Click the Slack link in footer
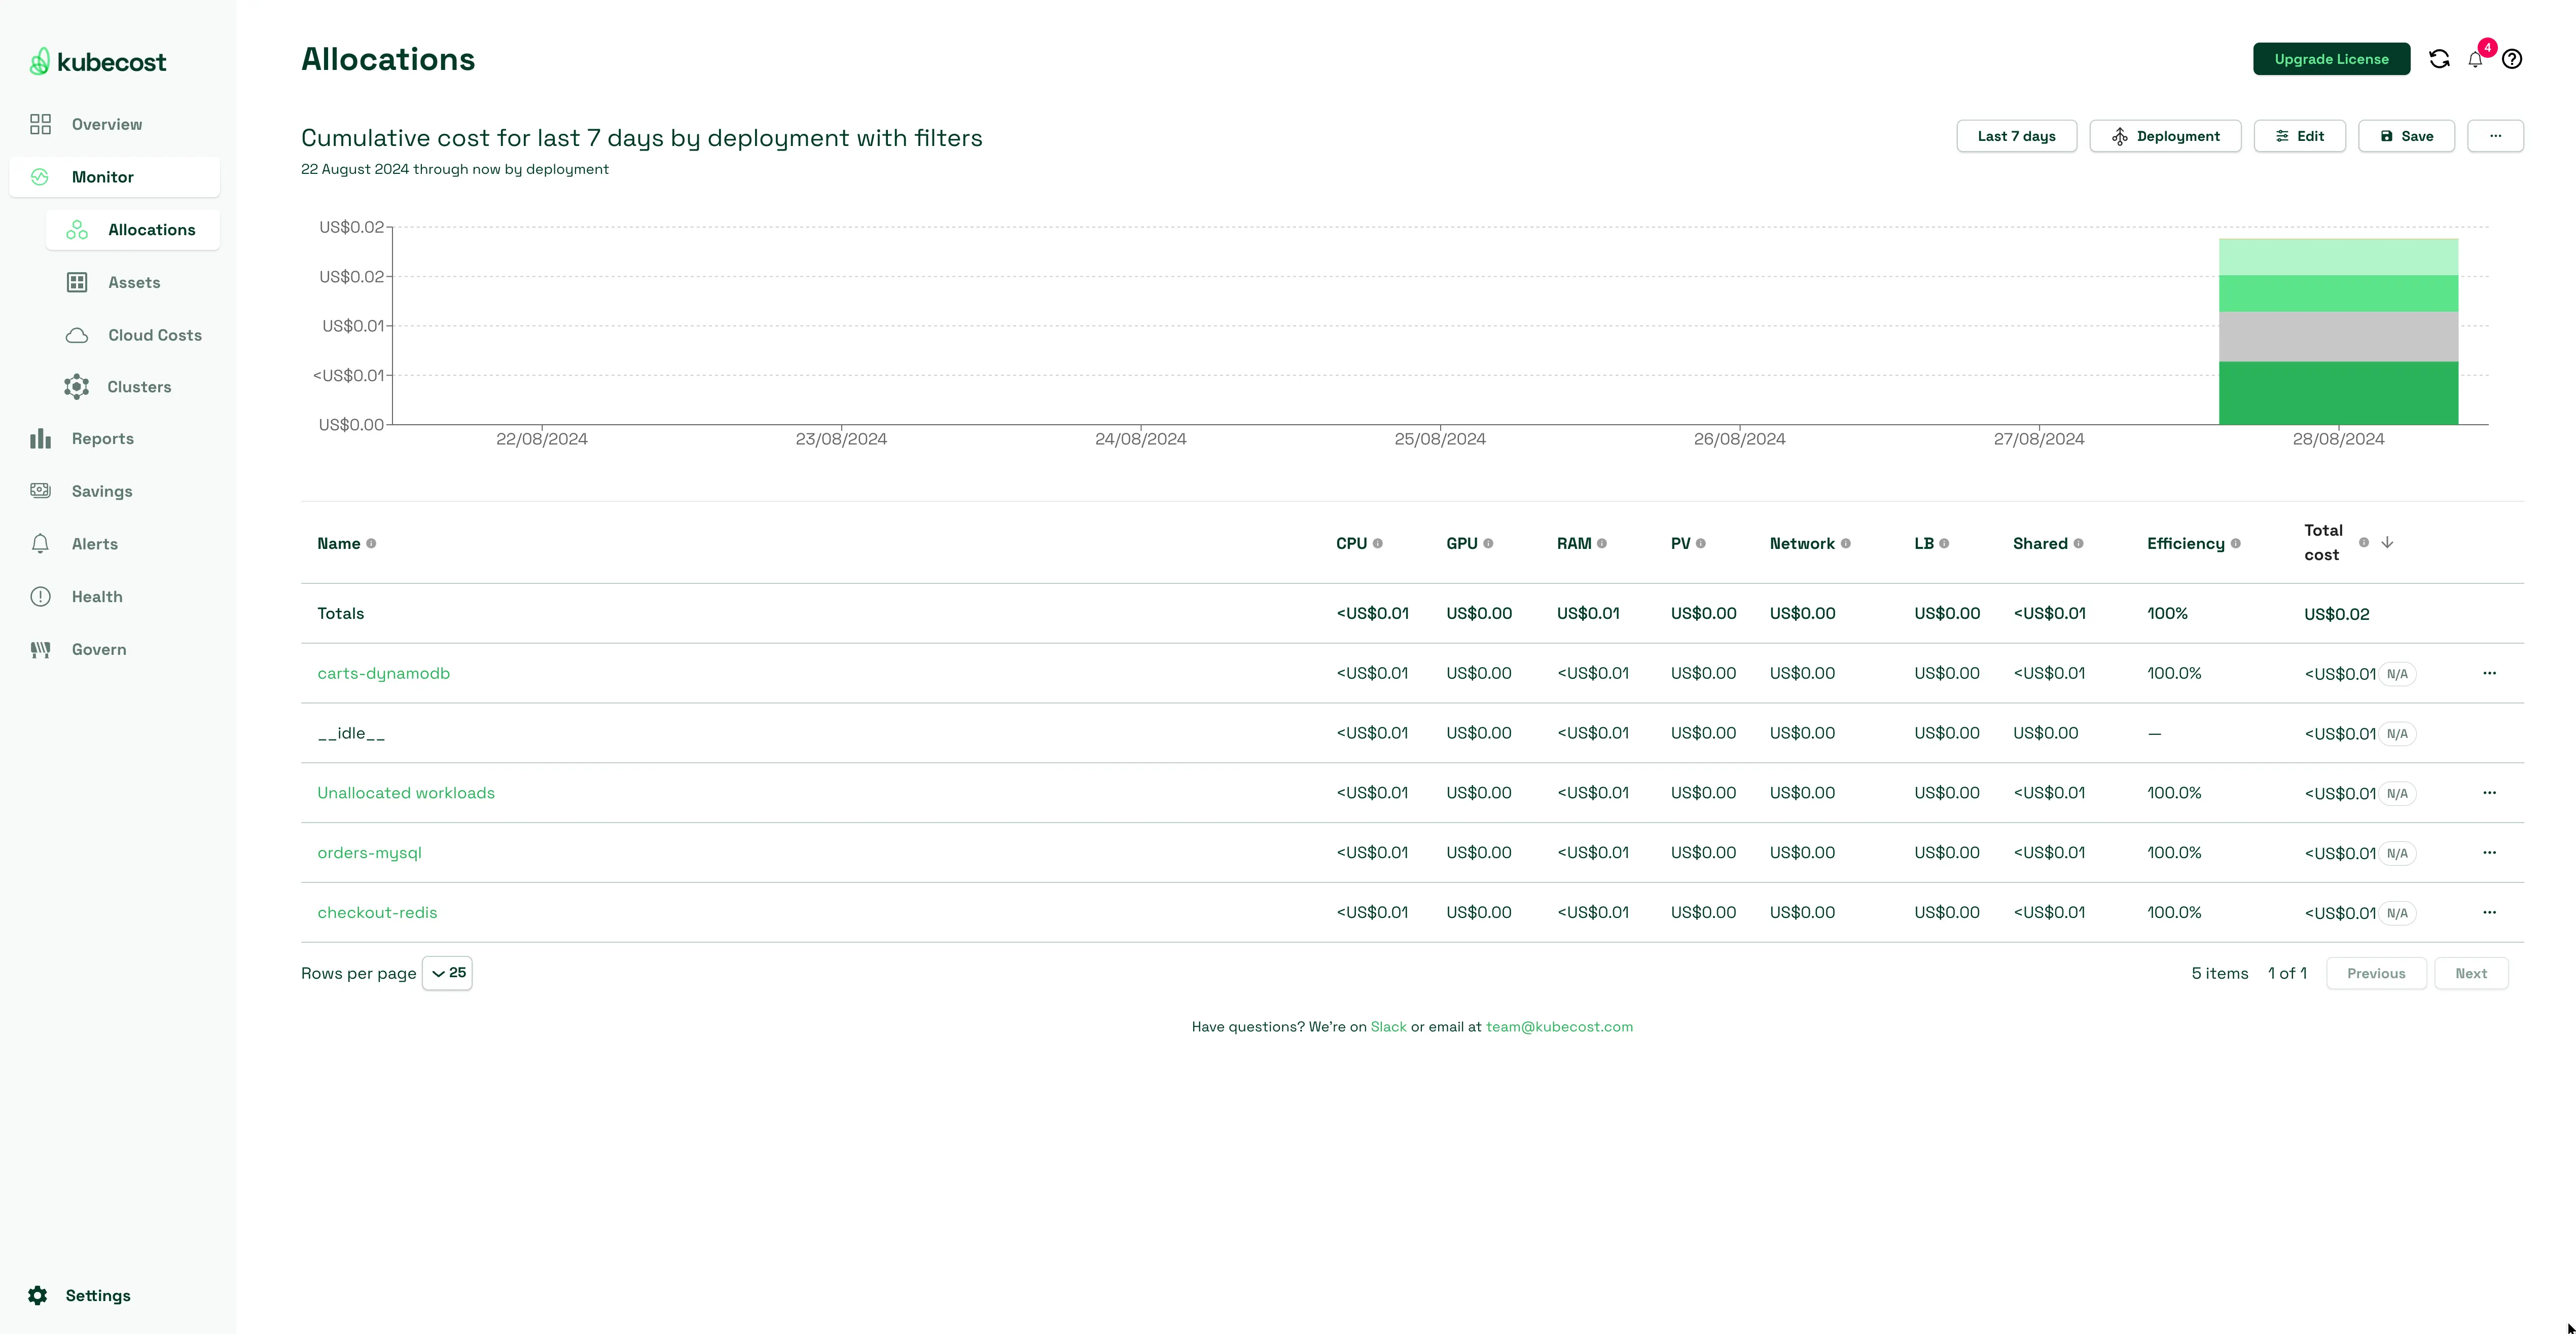The height and width of the screenshot is (1334, 2576). point(1388,1026)
